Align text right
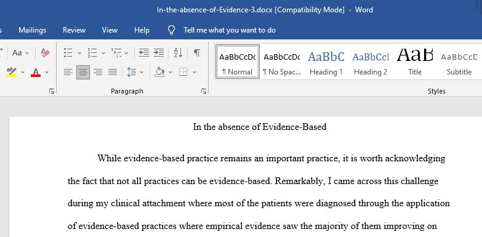The width and height of the screenshot is (482, 237). coord(98,72)
